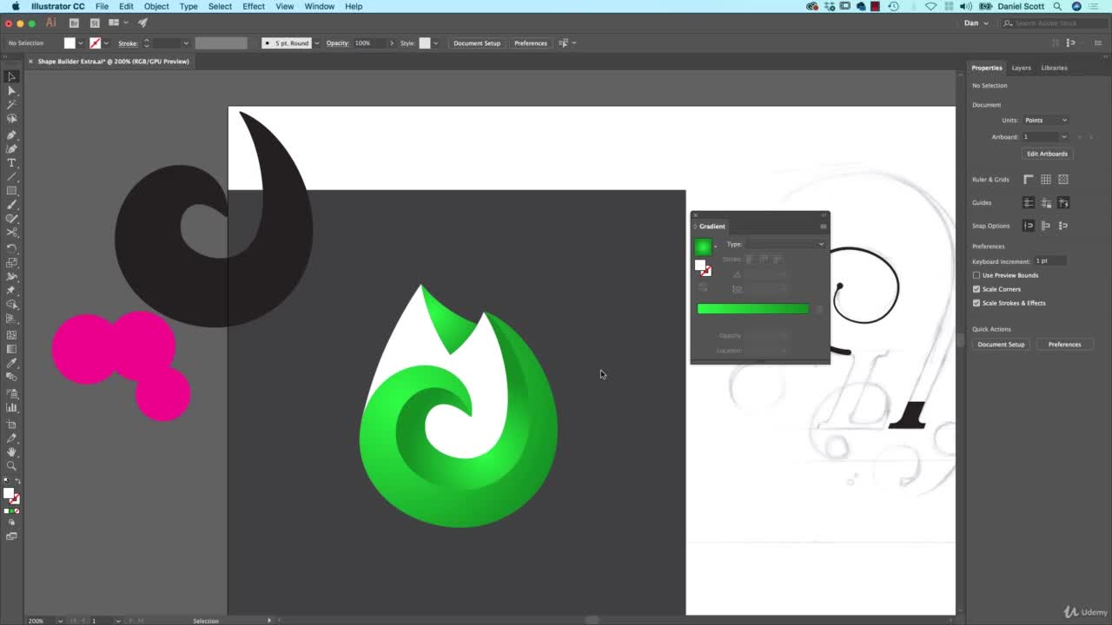The width and height of the screenshot is (1112, 625).
Task: Open the Units dropdown showing Points
Action: pos(1046,120)
